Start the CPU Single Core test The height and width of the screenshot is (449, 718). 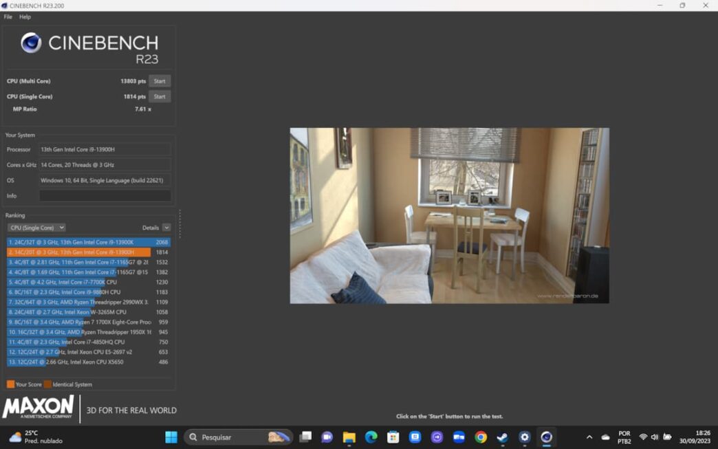click(x=160, y=96)
